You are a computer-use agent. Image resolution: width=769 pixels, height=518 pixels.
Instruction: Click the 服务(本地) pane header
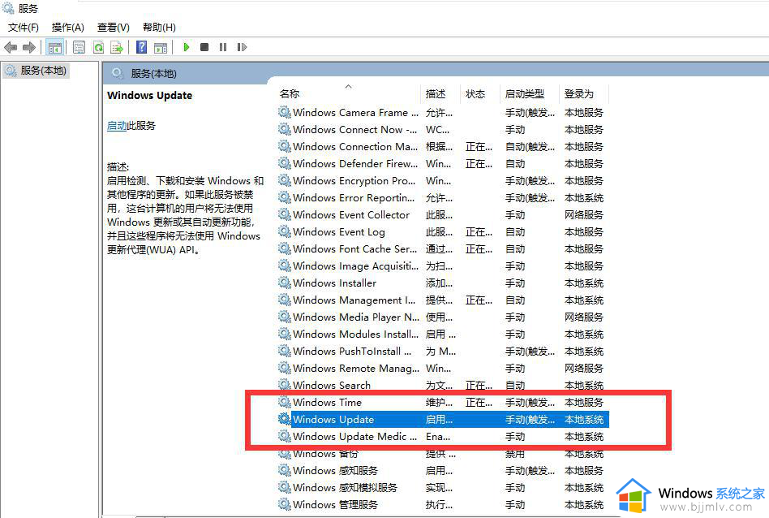coord(153,74)
